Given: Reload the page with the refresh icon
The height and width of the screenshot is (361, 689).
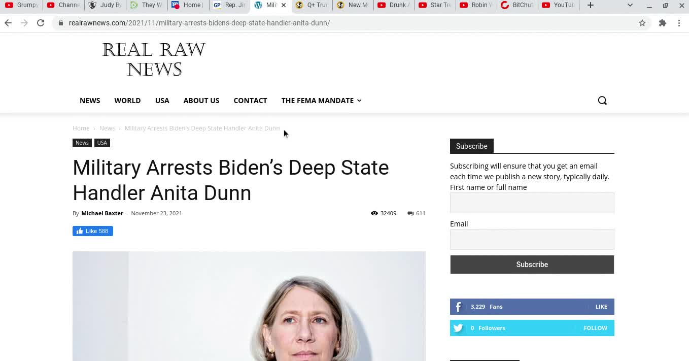Looking at the screenshot, I should [41, 23].
